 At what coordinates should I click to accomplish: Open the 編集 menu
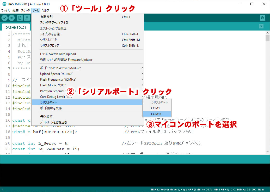point(16,10)
